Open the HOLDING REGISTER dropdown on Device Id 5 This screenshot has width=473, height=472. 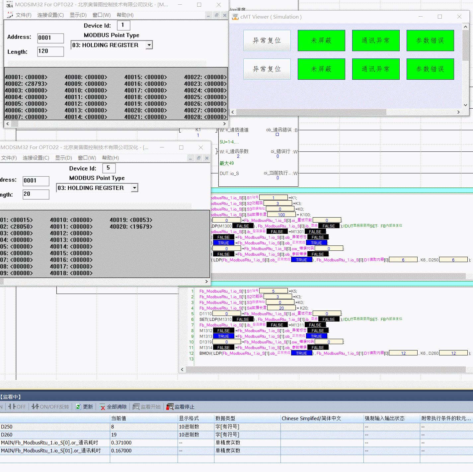(x=135, y=188)
